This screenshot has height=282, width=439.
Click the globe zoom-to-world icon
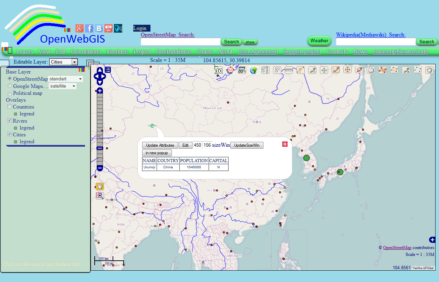(x=253, y=70)
